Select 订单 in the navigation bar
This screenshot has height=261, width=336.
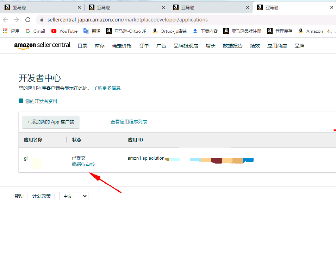[x=144, y=45]
